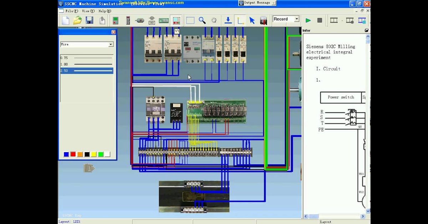The height and width of the screenshot is (224, 428).
Task: Pick the yellow wire color
Action: coord(94,154)
